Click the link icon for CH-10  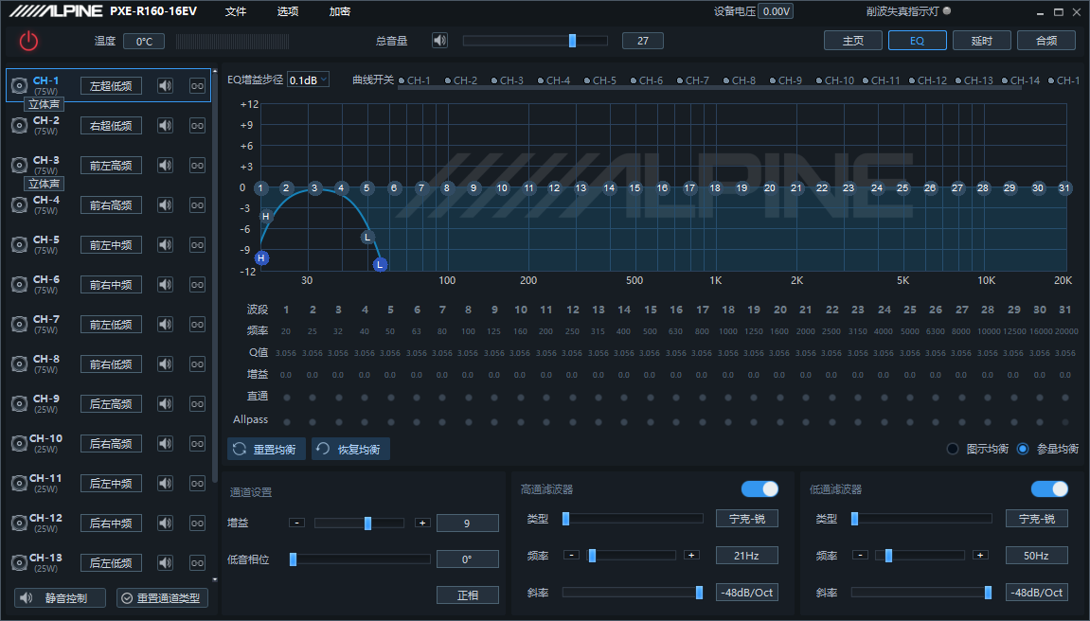pyautogui.click(x=197, y=444)
